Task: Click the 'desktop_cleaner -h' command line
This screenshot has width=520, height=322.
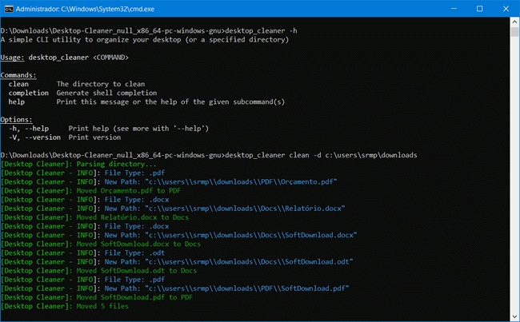Action: [x=149, y=31]
